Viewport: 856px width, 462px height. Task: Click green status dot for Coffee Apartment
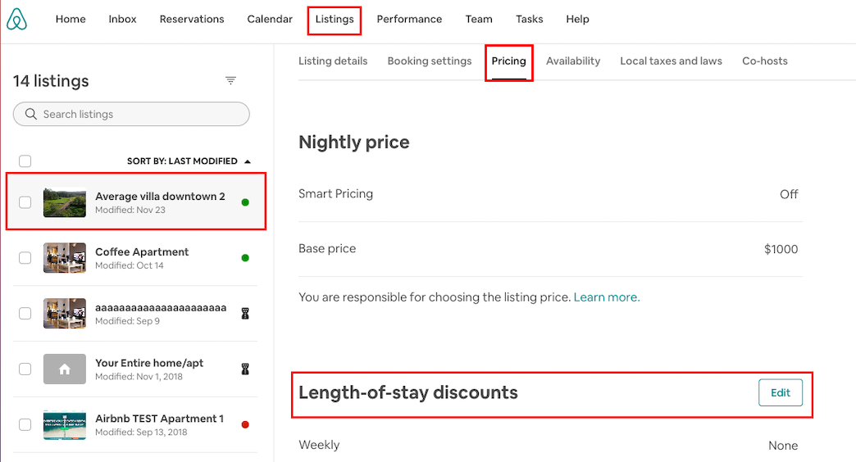pyautogui.click(x=245, y=258)
